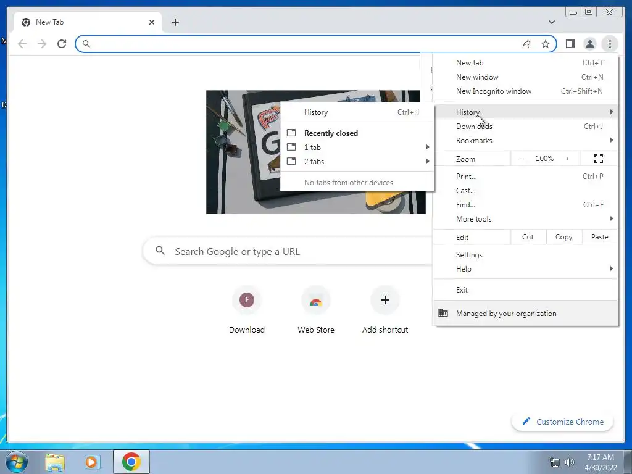Image resolution: width=632 pixels, height=474 pixels.
Task: Click the share page icon in address bar
Action: 526,44
